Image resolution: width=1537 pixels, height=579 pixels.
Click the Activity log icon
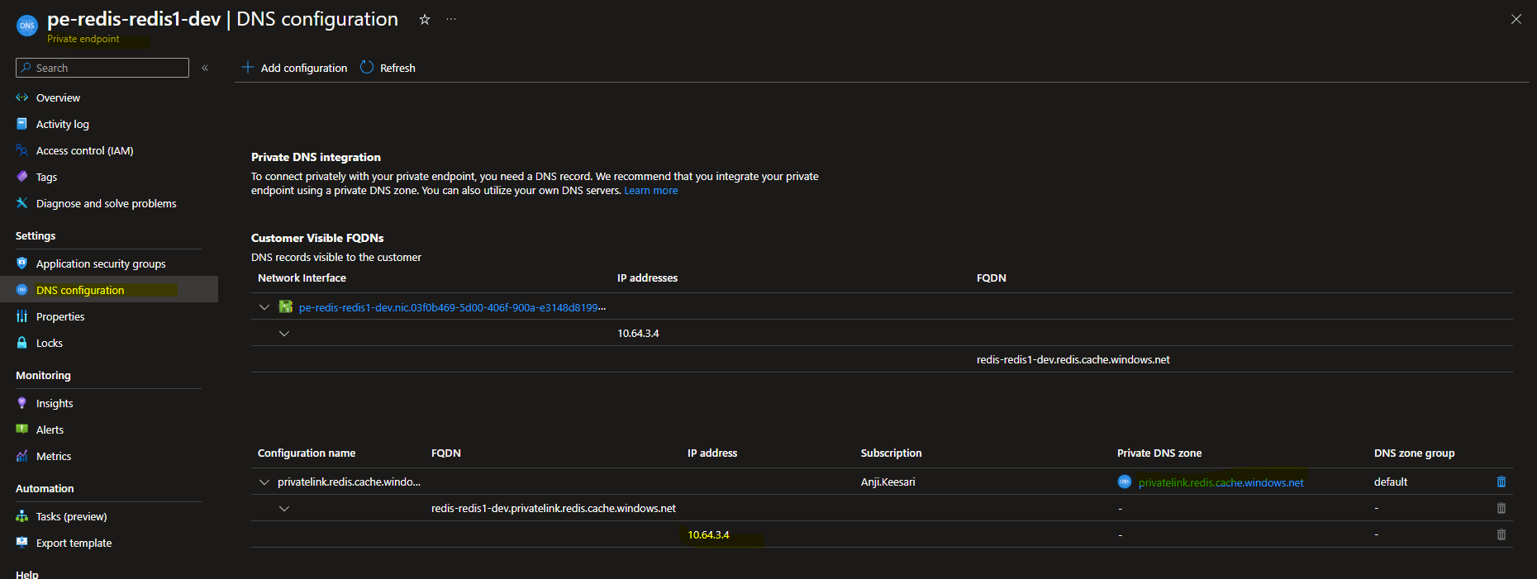tap(22, 124)
